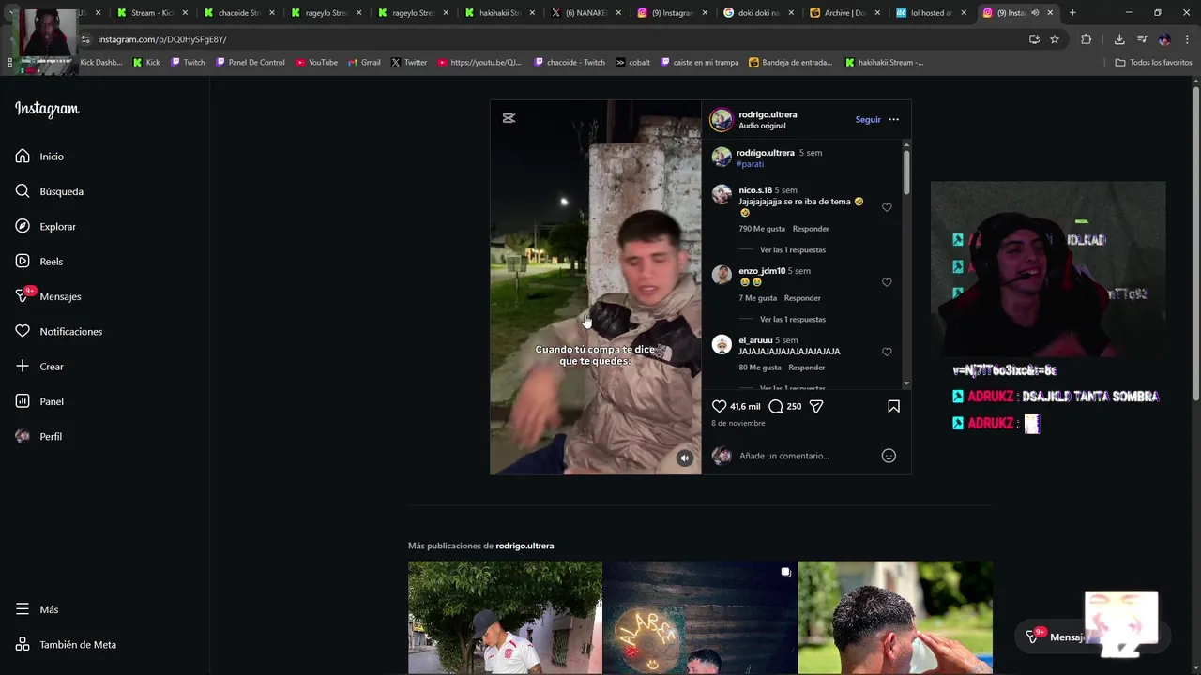Like nico.s.18's comment
Viewport: 1201px width, 675px height.
tap(887, 207)
